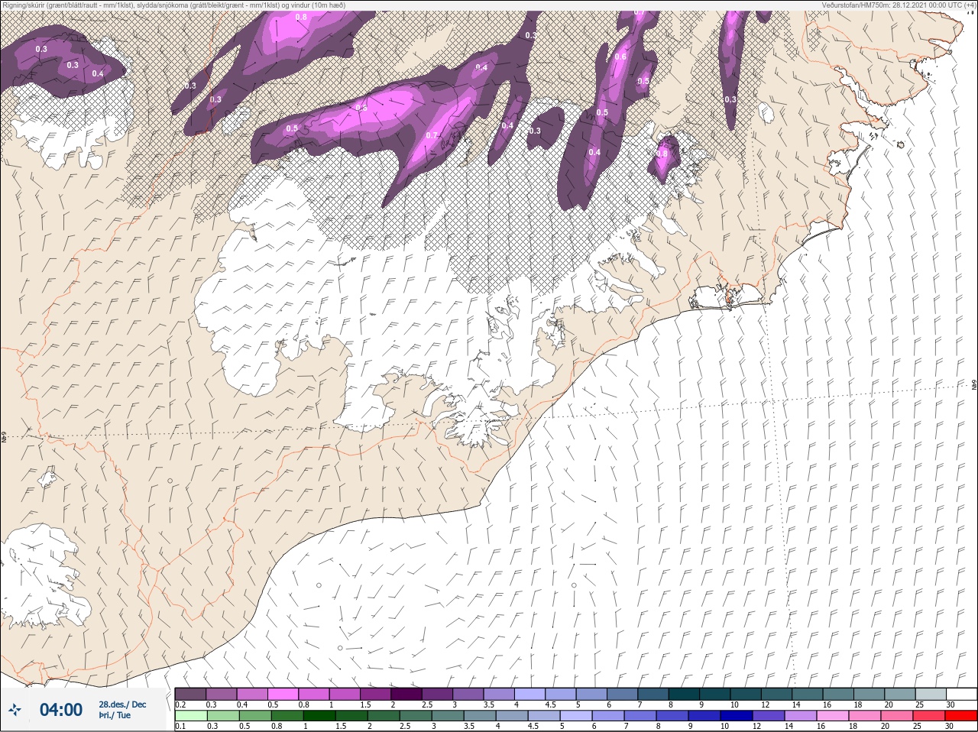This screenshot has height=732, width=978.
Task: Click the 0.6 precipitation value on the map
Action: click(x=620, y=57)
